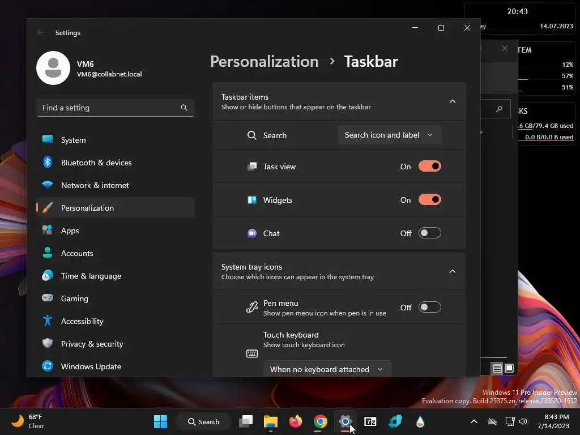This screenshot has width=580, height=435.
Task: Click the back arrow in Settings
Action: (x=41, y=32)
